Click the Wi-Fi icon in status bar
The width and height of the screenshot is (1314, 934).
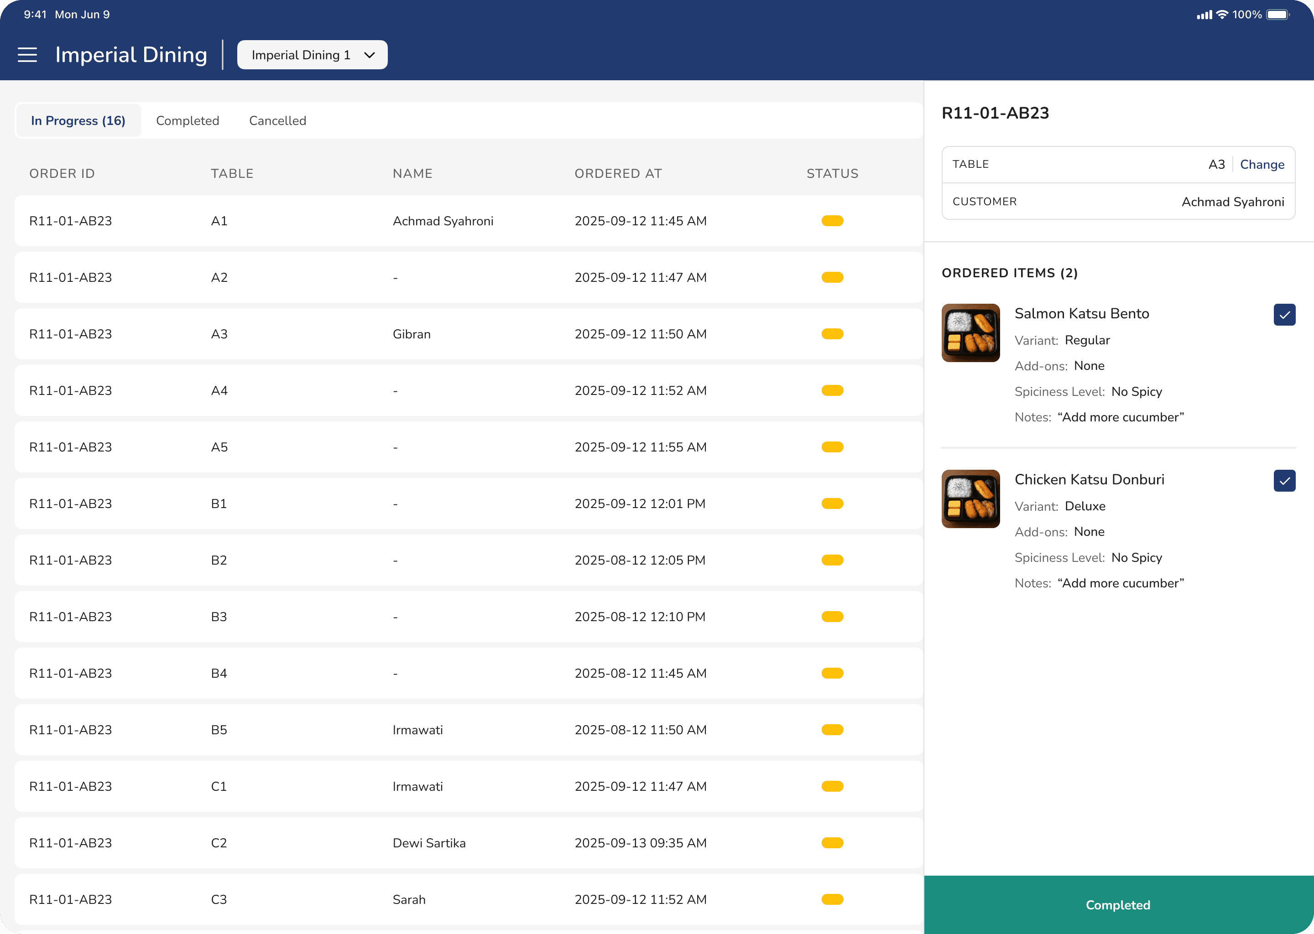tap(1222, 15)
